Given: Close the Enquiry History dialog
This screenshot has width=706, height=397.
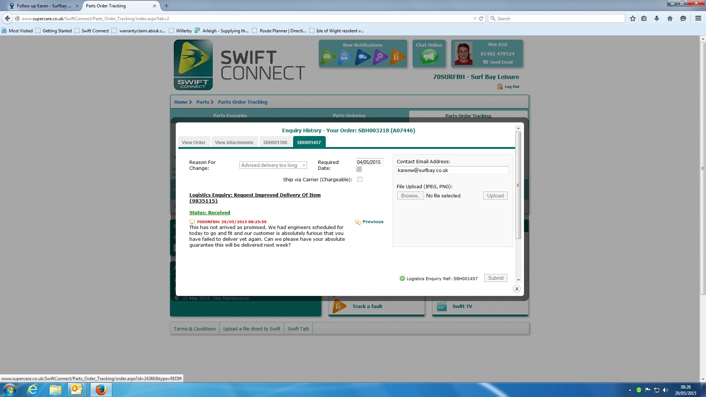Looking at the screenshot, I should [517, 289].
